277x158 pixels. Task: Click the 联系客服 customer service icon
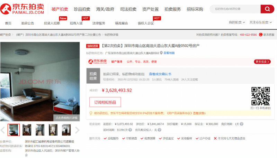tap(260, 35)
